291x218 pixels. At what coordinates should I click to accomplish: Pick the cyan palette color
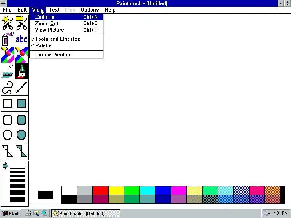click(147, 190)
